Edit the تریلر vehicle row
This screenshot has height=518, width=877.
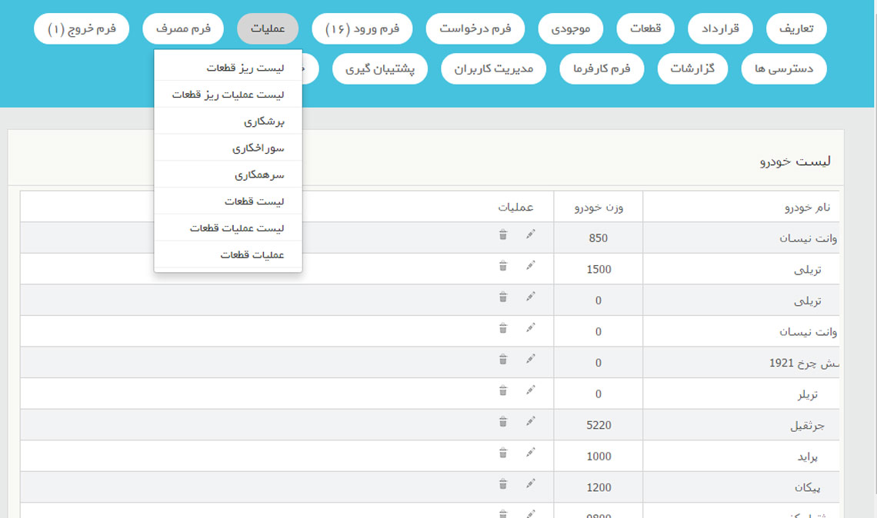tap(530, 390)
